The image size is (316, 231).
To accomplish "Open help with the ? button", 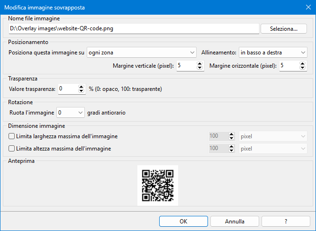I will point(286,222).
